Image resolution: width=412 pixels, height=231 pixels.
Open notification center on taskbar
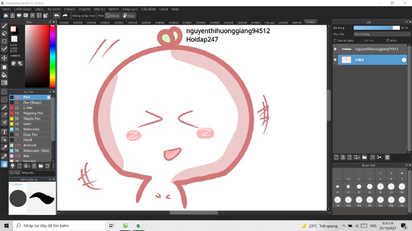coord(404,226)
